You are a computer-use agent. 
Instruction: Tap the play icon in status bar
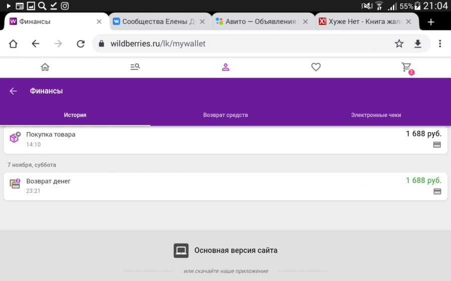pos(9,5)
